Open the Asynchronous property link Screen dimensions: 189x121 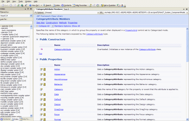pos(61,79)
